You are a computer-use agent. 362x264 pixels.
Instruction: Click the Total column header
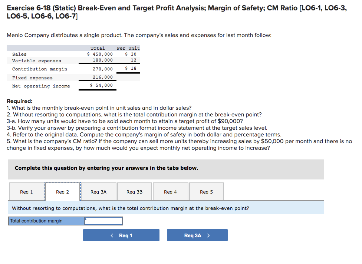tap(98, 48)
